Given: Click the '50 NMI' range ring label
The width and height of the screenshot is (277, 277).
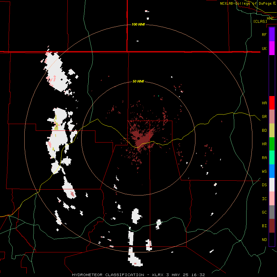Looking at the screenshot, I should [x=138, y=82].
